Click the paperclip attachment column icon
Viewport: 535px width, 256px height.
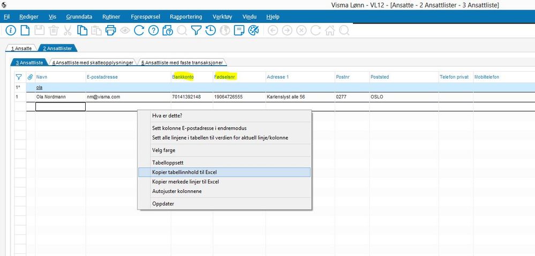[30, 77]
